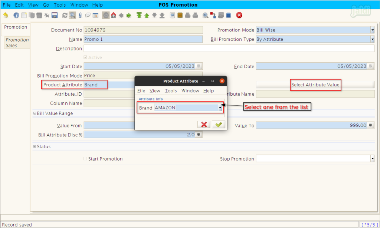Viewport: 380px width, 228px height.
Task: Confirm with the green checkmark OK button
Action: point(219,125)
